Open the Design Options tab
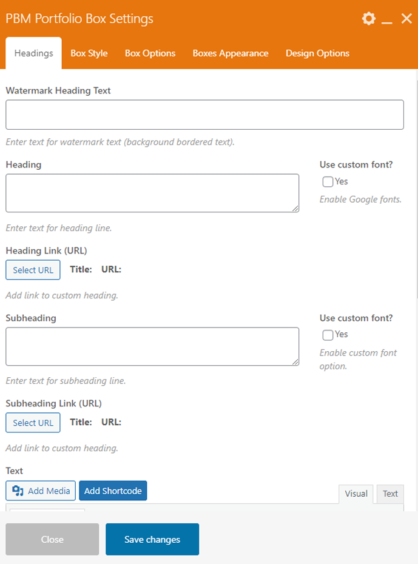 tap(317, 53)
